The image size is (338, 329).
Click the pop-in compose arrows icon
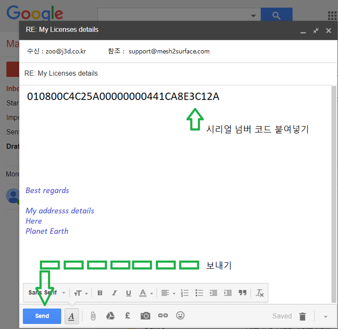coord(316,31)
